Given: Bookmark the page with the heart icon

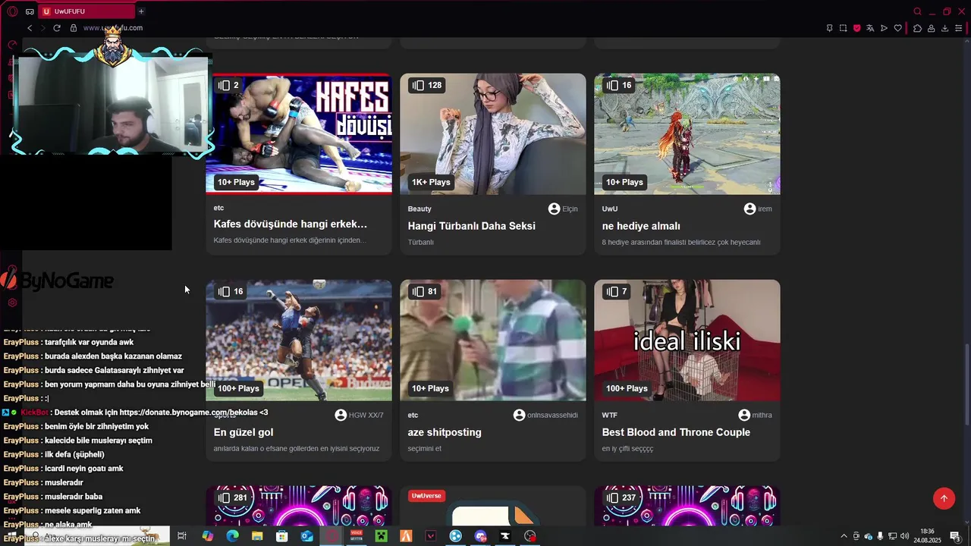Looking at the screenshot, I should click(897, 28).
